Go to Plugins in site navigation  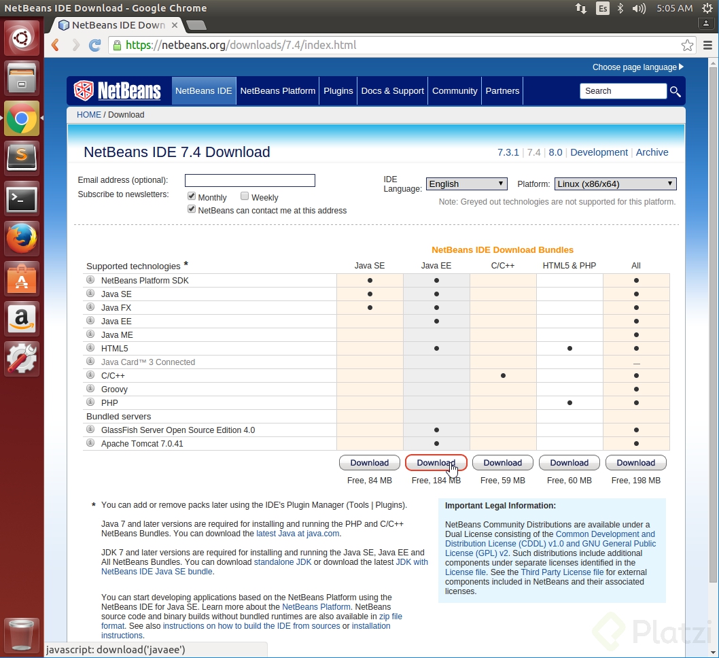338,91
